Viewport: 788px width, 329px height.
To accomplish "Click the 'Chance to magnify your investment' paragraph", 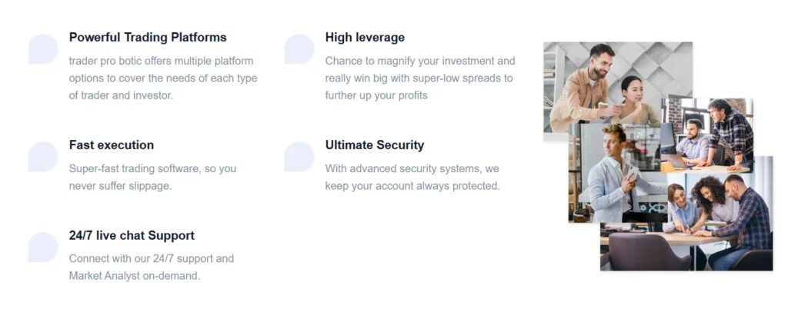I will click(420, 78).
